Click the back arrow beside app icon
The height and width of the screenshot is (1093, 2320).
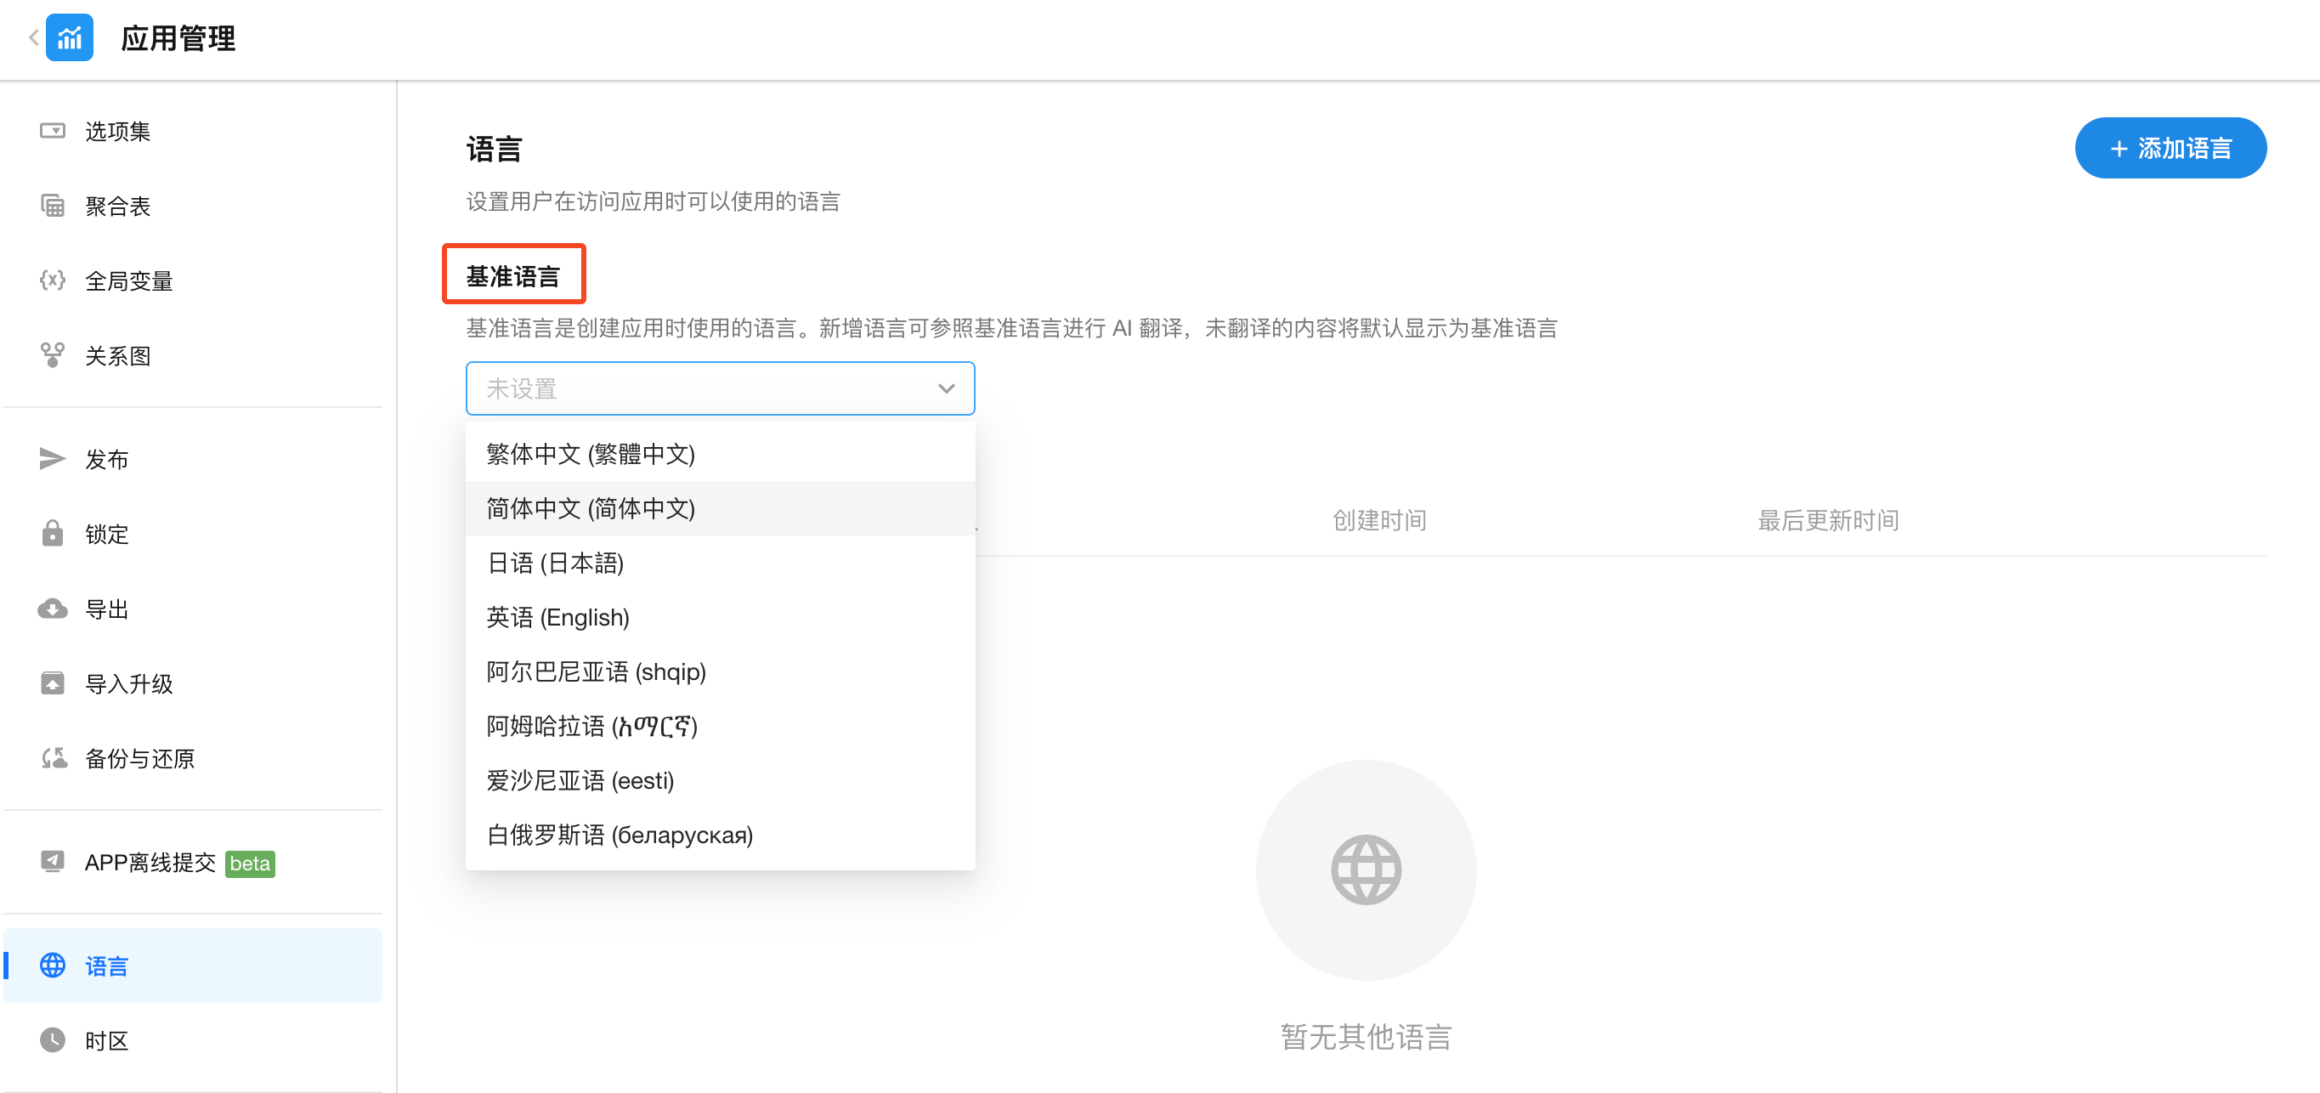33,38
